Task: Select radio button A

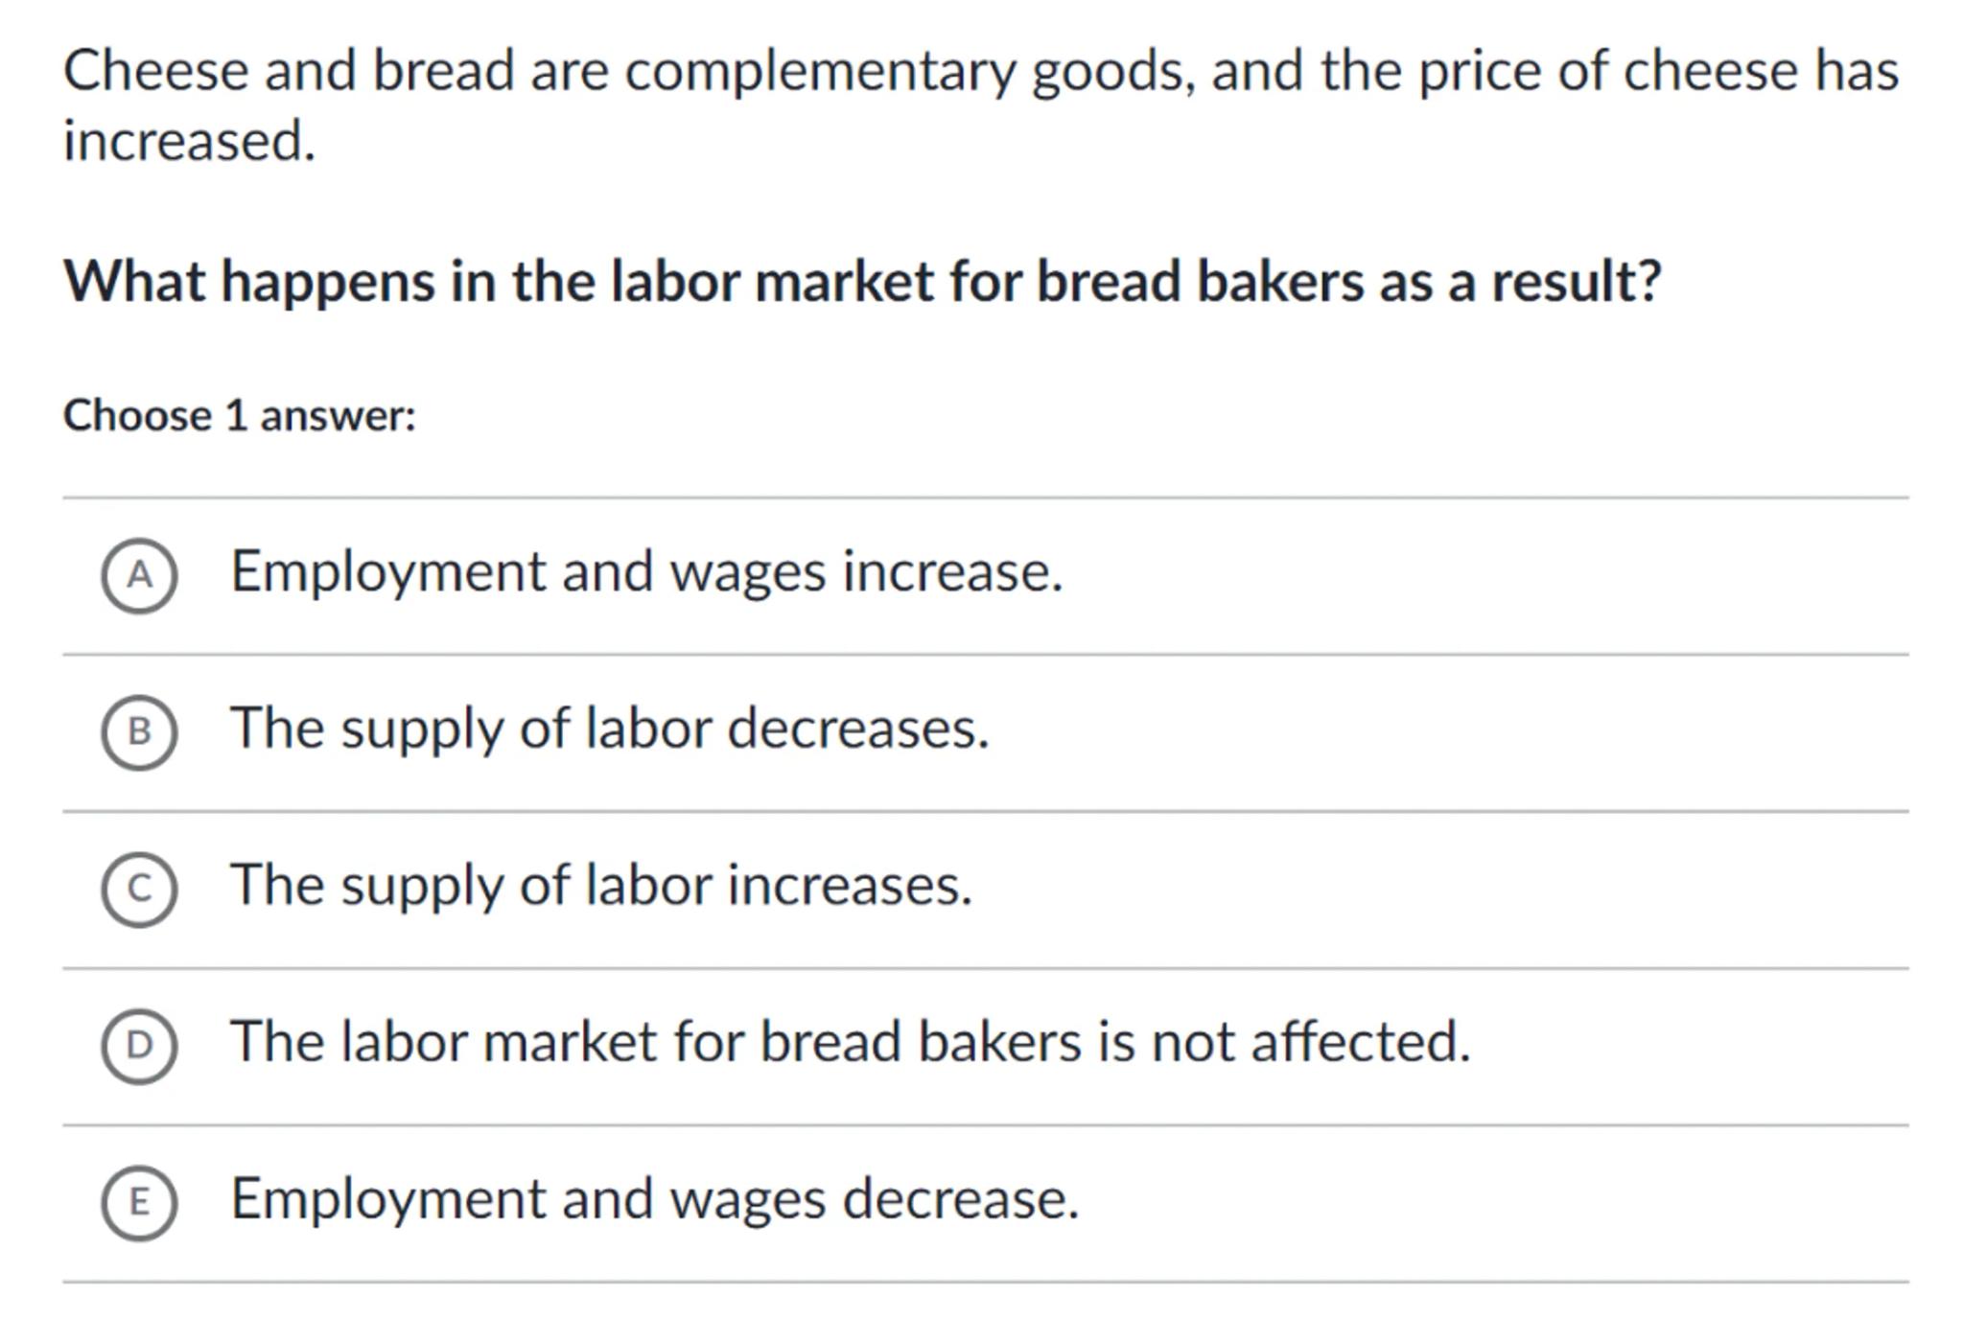Action: [x=139, y=575]
